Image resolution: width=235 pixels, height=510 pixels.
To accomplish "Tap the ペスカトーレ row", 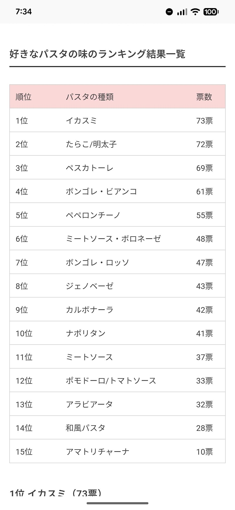I will click(90, 168).
